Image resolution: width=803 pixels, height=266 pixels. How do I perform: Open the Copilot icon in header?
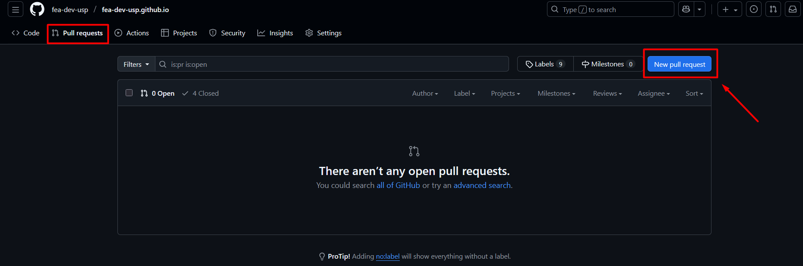tap(686, 9)
